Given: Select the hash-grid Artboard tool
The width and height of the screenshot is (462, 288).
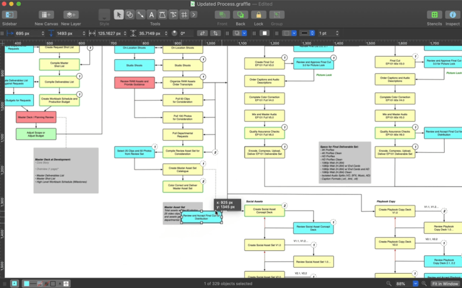Looking at the screenshot, I should click(184, 14).
